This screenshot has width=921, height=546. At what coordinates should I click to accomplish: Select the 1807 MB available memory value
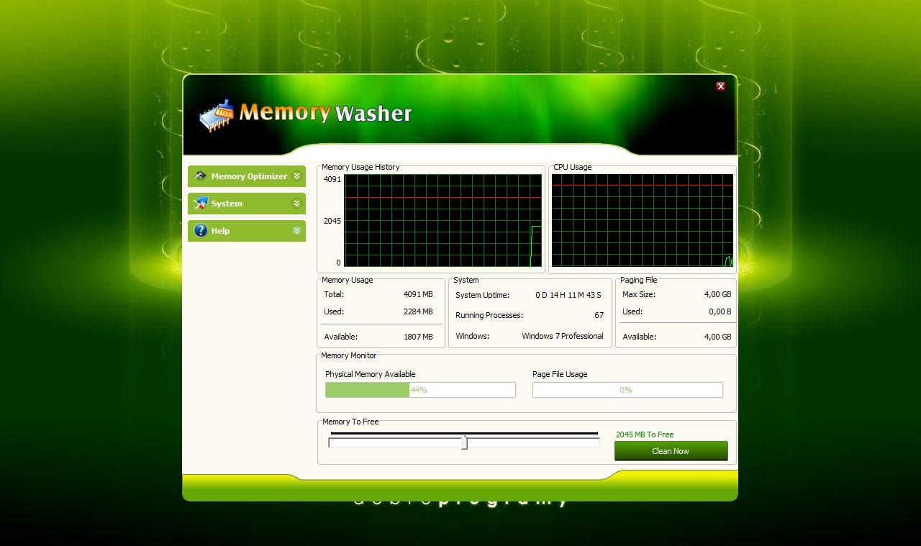pos(418,337)
